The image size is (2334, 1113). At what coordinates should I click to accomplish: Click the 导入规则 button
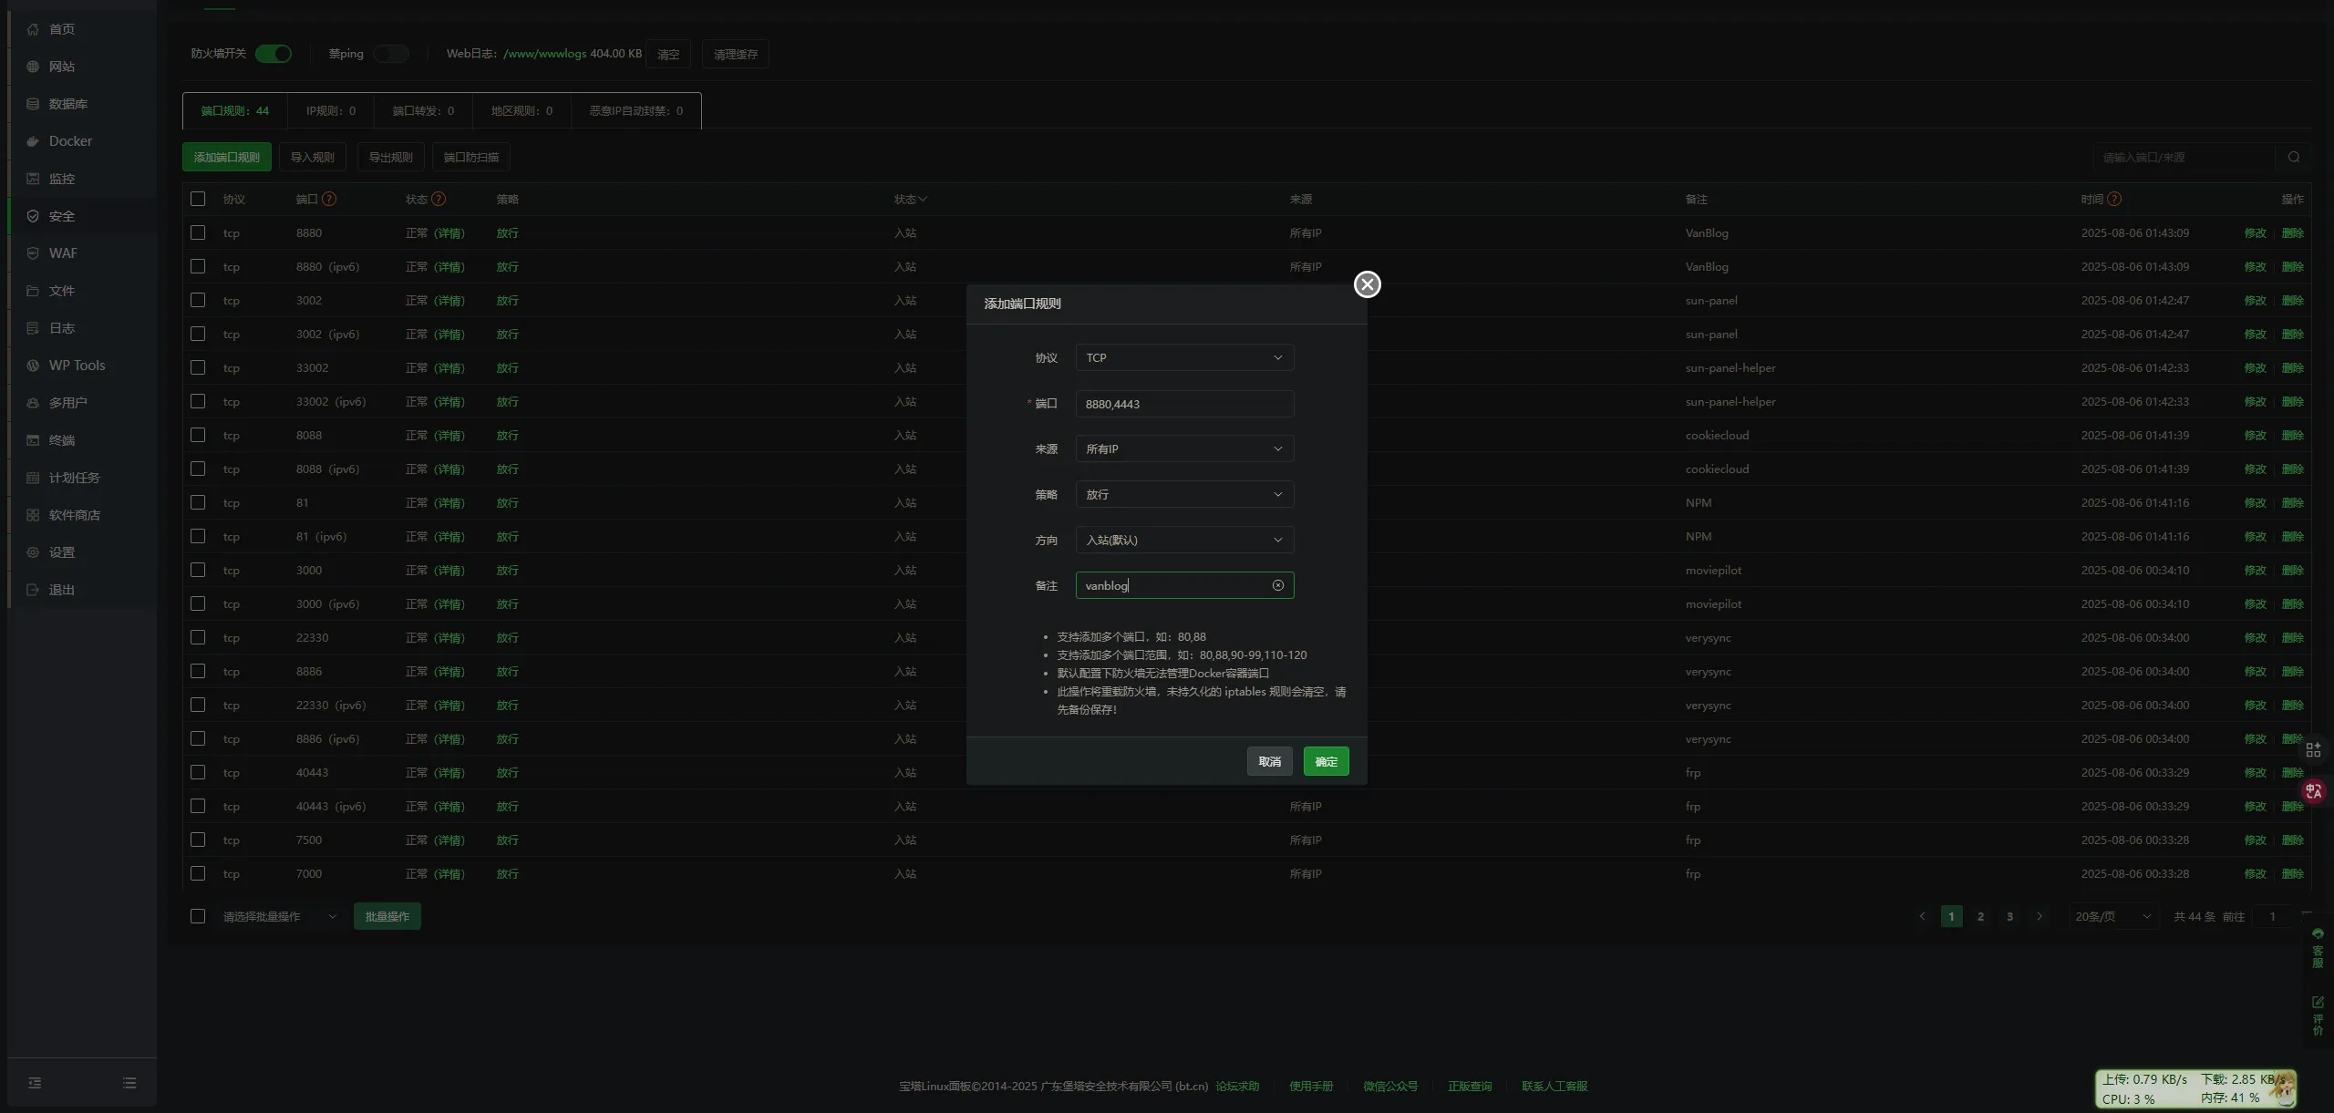tap(313, 157)
